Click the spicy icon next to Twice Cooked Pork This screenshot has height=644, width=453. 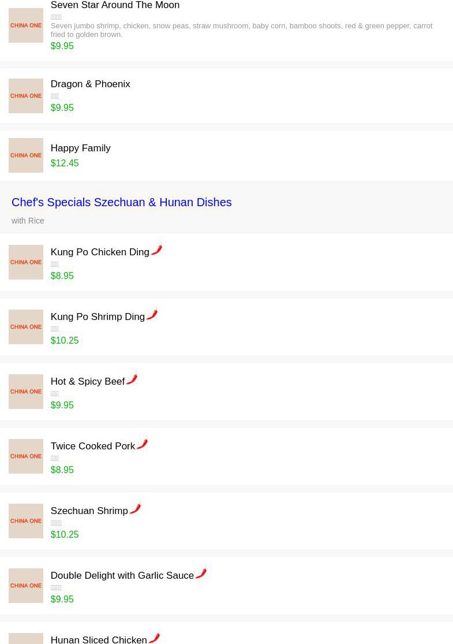[x=142, y=444]
